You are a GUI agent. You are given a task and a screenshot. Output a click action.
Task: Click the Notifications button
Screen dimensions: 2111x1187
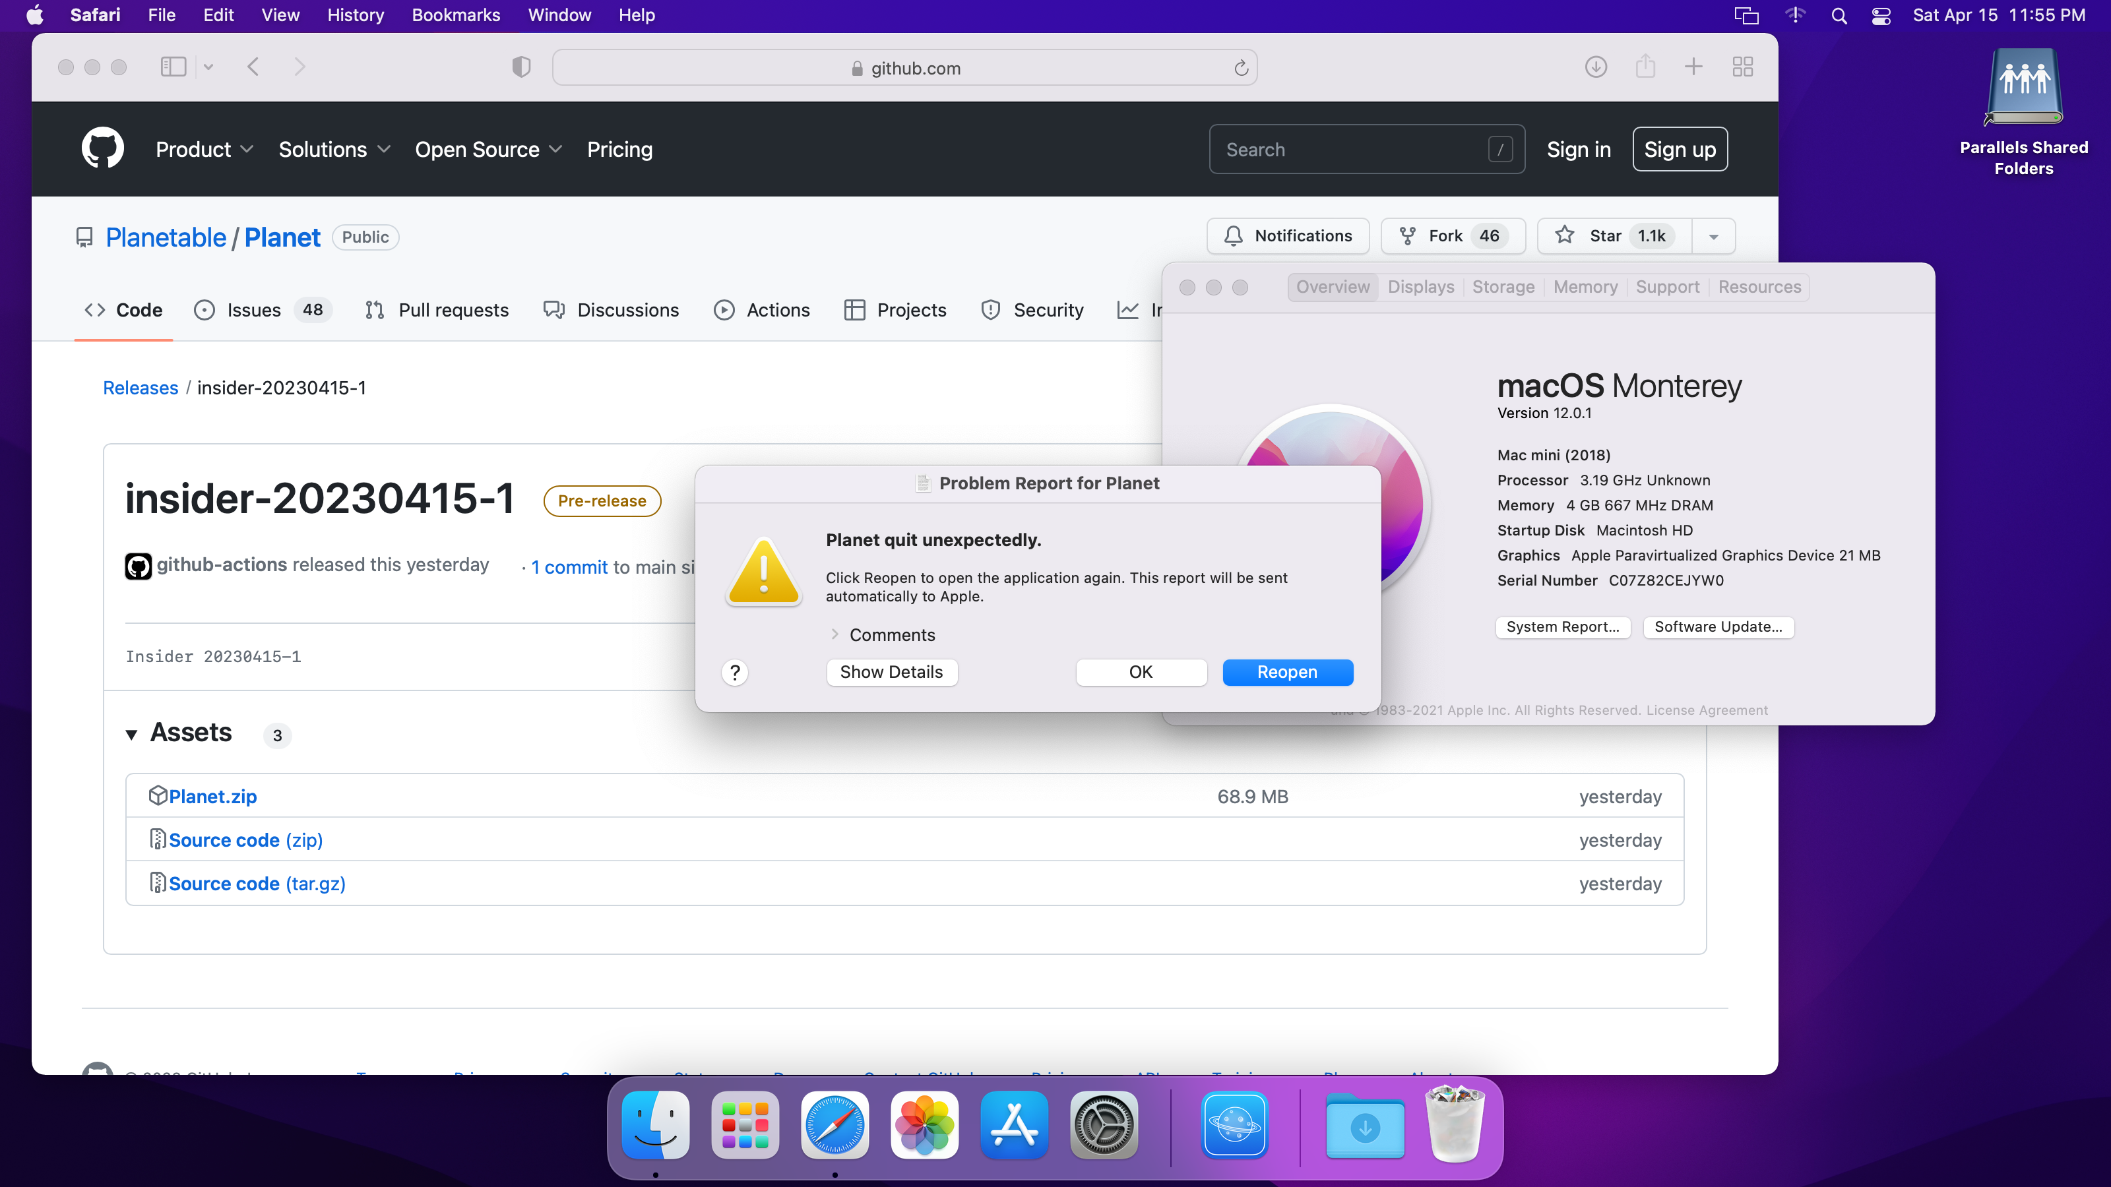coord(1288,236)
